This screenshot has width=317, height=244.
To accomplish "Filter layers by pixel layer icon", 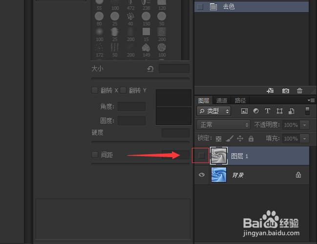I will (x=244, y=111).
